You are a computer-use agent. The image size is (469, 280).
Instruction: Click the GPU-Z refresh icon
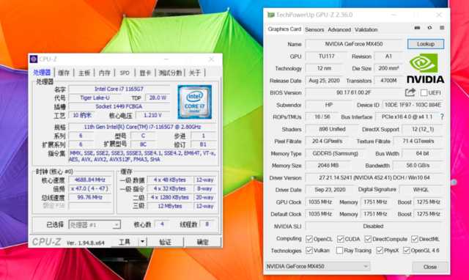click(x=429, y=28)
